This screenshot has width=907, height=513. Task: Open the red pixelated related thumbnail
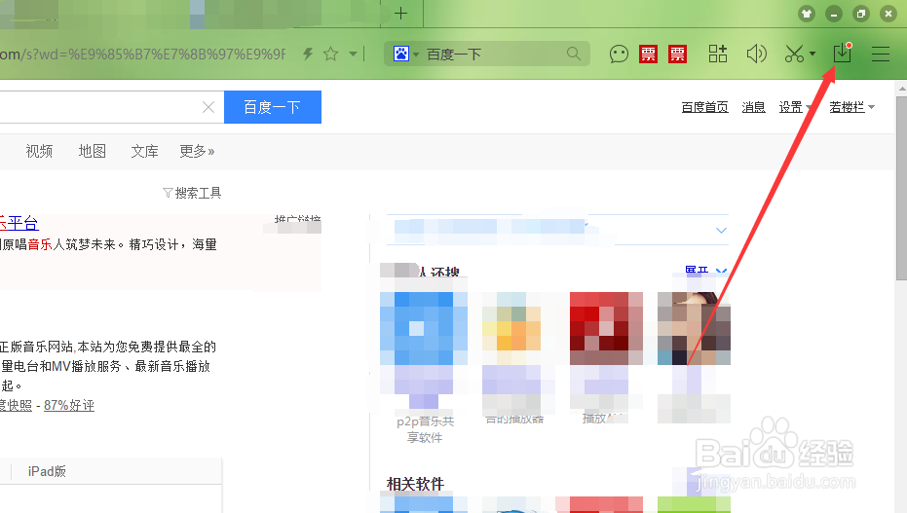click(x=606, y=329)
